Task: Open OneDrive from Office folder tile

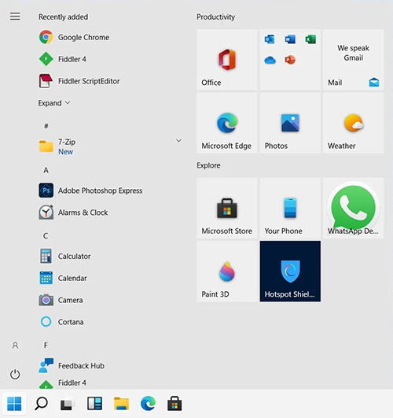Action: click(270, 60)
